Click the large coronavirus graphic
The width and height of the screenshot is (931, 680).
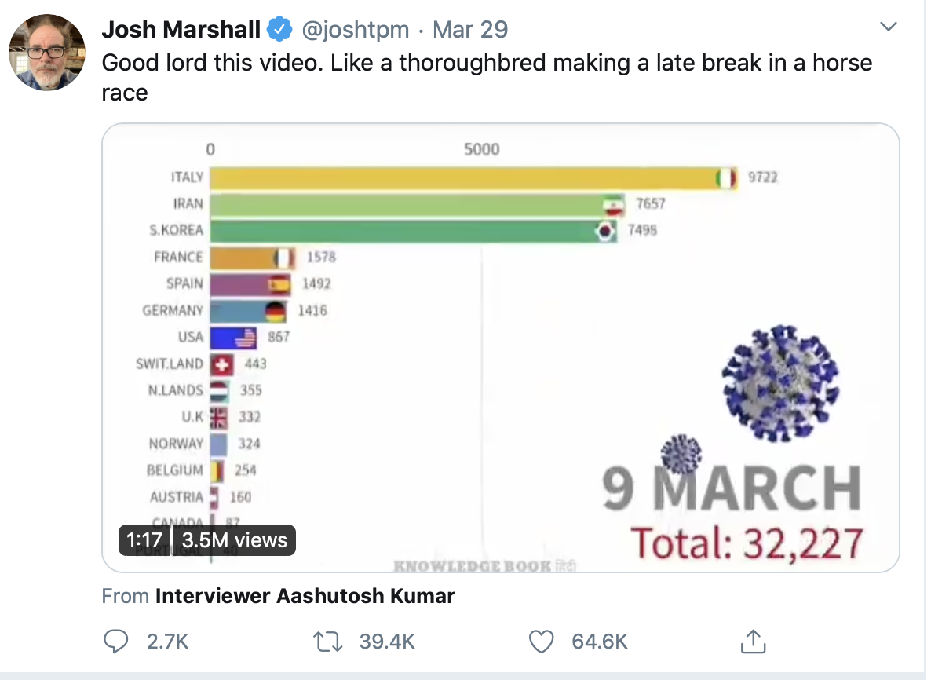[x=780, y=383]
